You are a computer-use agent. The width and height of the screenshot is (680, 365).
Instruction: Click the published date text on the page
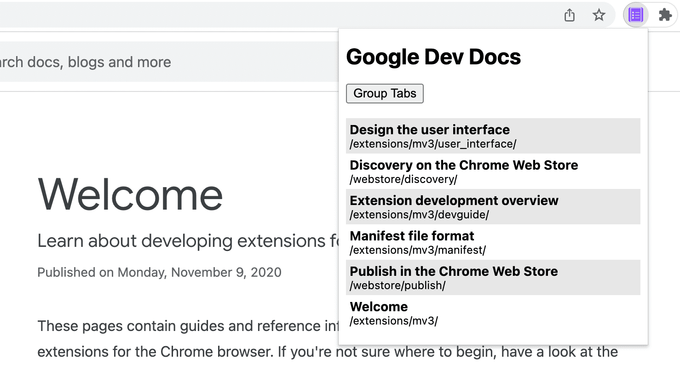pyautogui.click(x=159, y=272)
